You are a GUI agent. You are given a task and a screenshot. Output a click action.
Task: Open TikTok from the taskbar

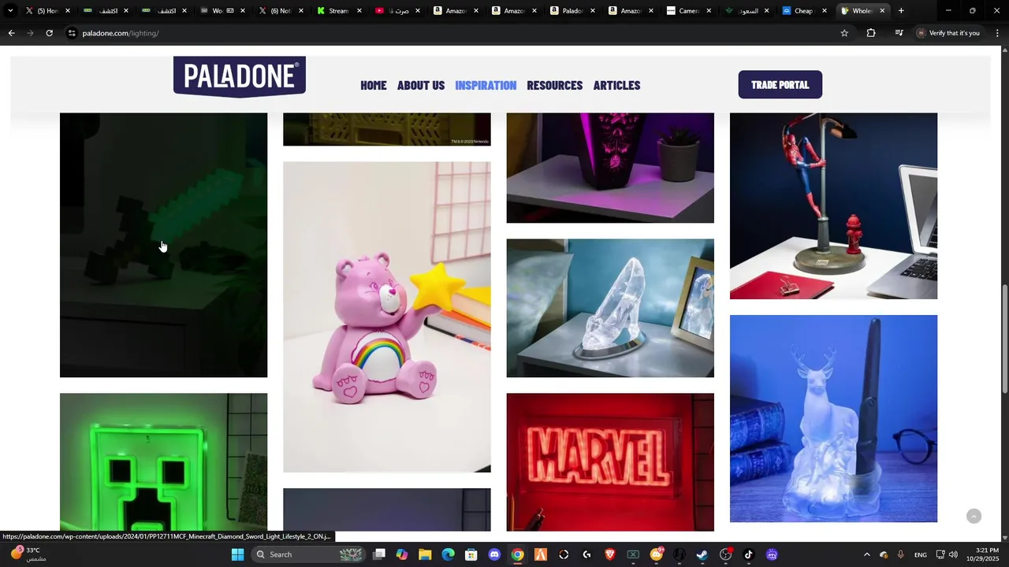[749, 554]
